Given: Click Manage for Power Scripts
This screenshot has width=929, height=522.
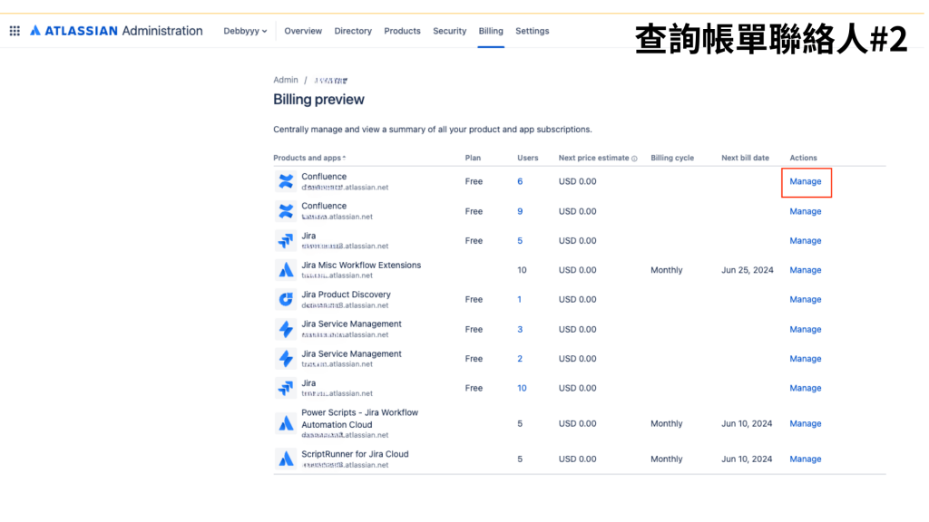Looking at the screenshot, I should coord(806,424).
